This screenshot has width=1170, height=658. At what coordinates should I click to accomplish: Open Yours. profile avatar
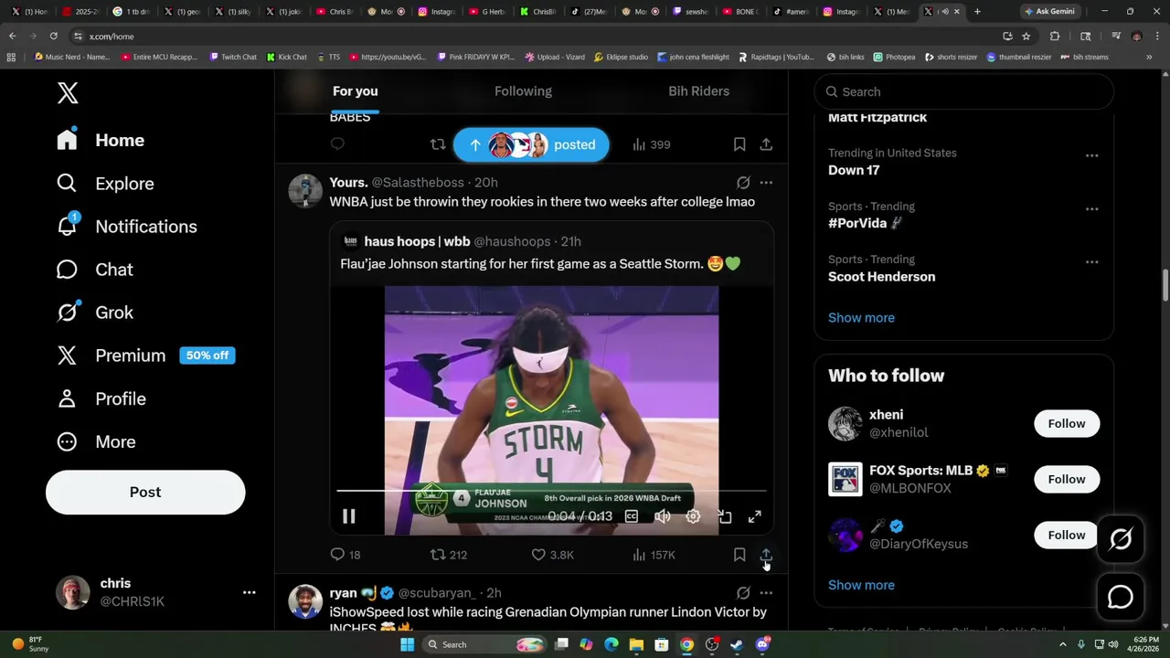pos(305,191)
